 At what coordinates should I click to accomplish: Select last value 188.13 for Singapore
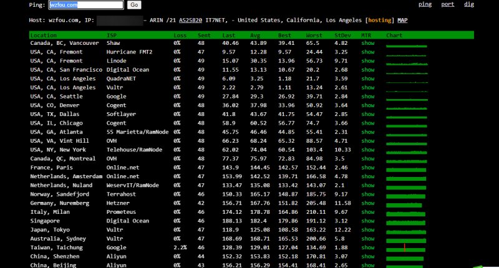[x=232, y=221]
